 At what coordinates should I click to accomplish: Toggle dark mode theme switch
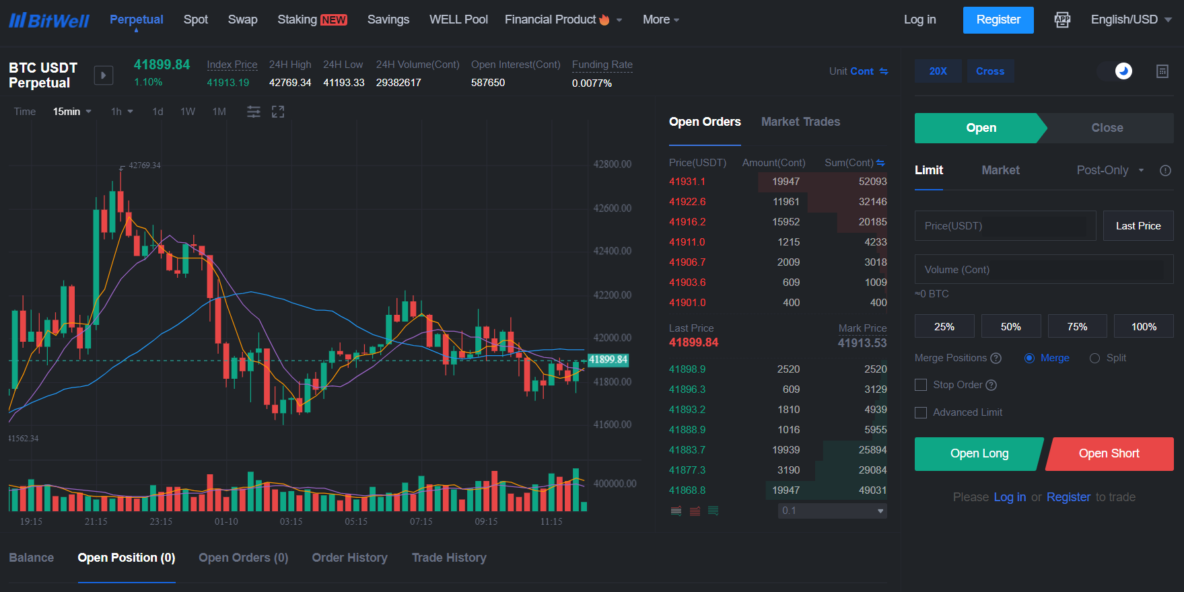1115,71
